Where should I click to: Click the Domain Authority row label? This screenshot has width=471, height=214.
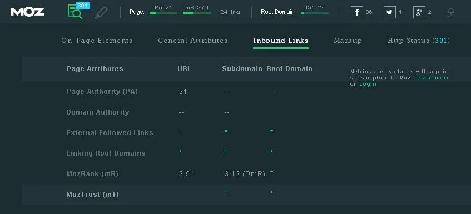pyautogui.click(x=98, y=112)
